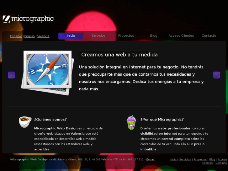228x171 pixels.
Task: Click bold text 'webs profesionales'
Action: (174, 128)
